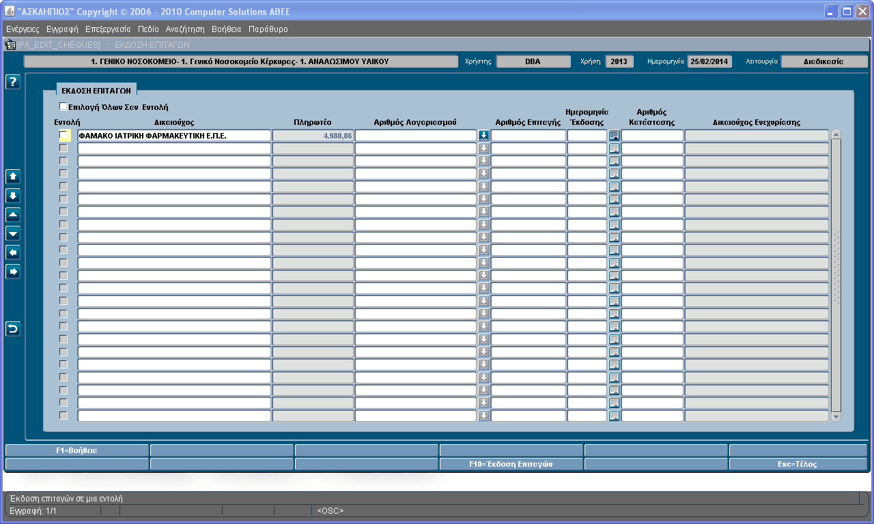Click the thick up arrow sidebar icon
This screenshot has height=524, width=874.
13,177
